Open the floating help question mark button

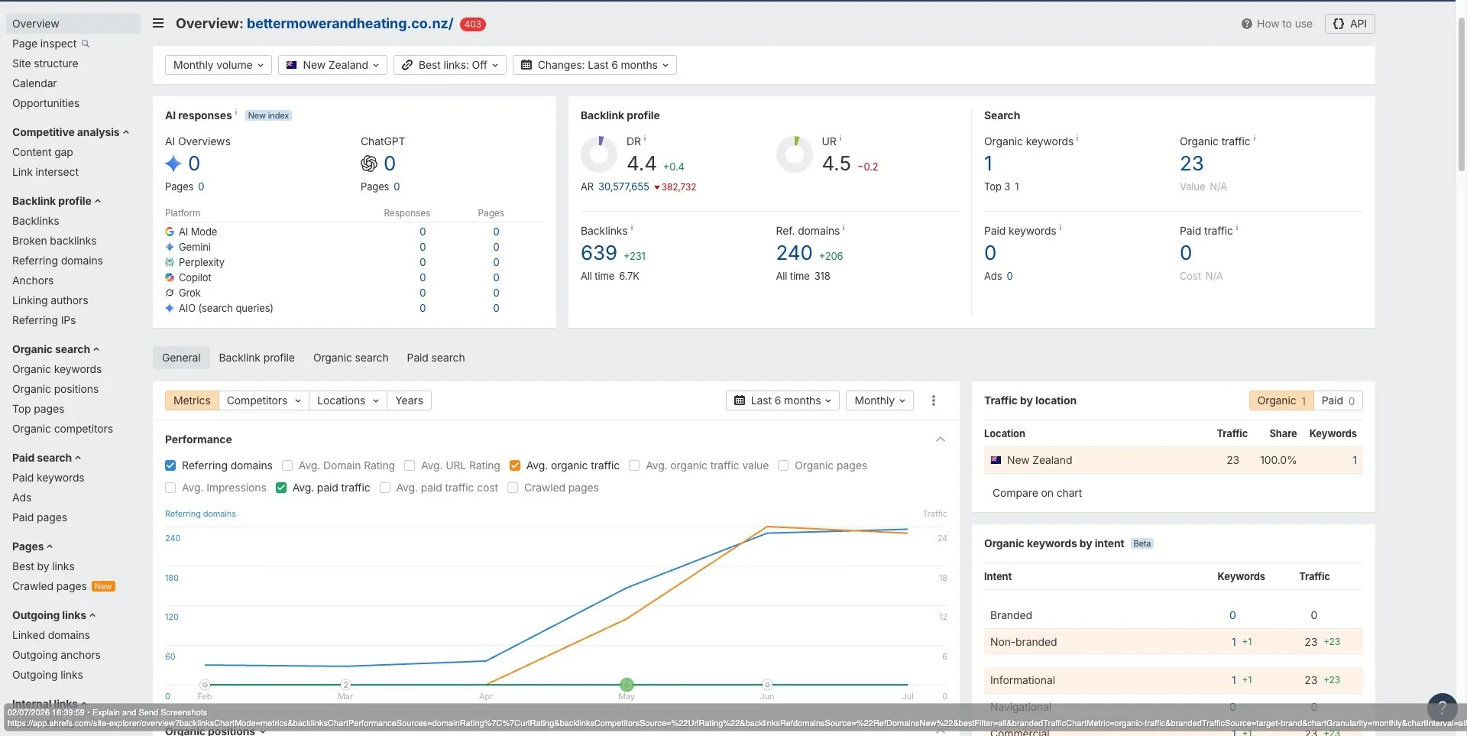[x=1442, y=708]
